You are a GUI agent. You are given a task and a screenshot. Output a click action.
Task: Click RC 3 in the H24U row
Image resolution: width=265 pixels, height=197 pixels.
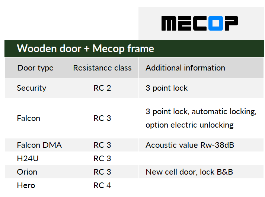coord(102,159)
